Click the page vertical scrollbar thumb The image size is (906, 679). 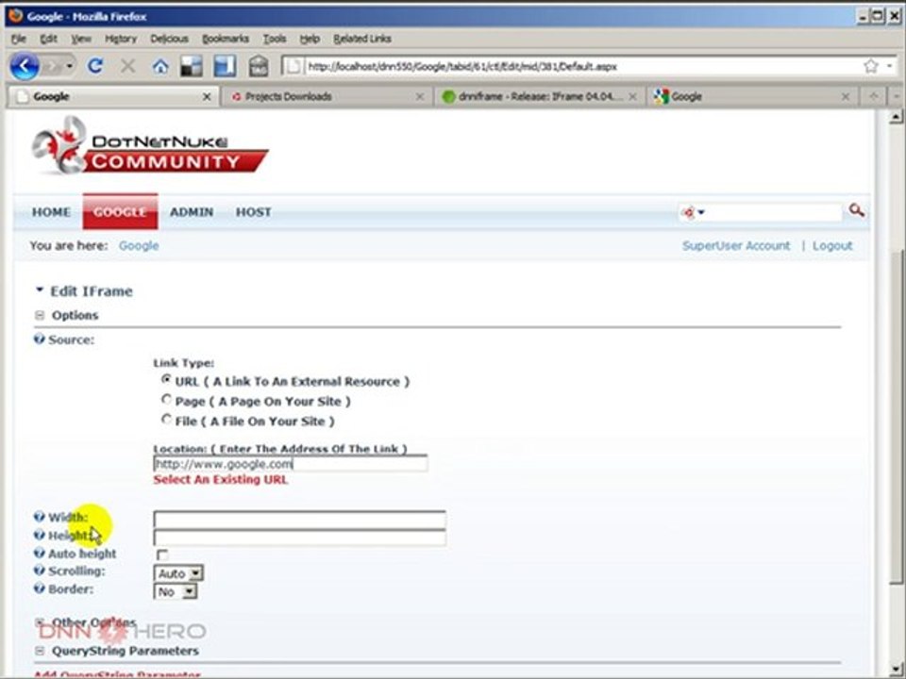pyautogui.click(x=896, y=416)
